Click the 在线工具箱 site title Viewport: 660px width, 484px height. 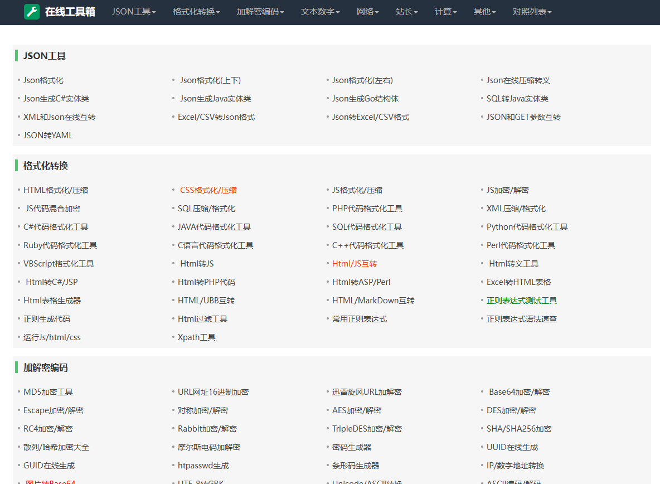tap(70, 12)
